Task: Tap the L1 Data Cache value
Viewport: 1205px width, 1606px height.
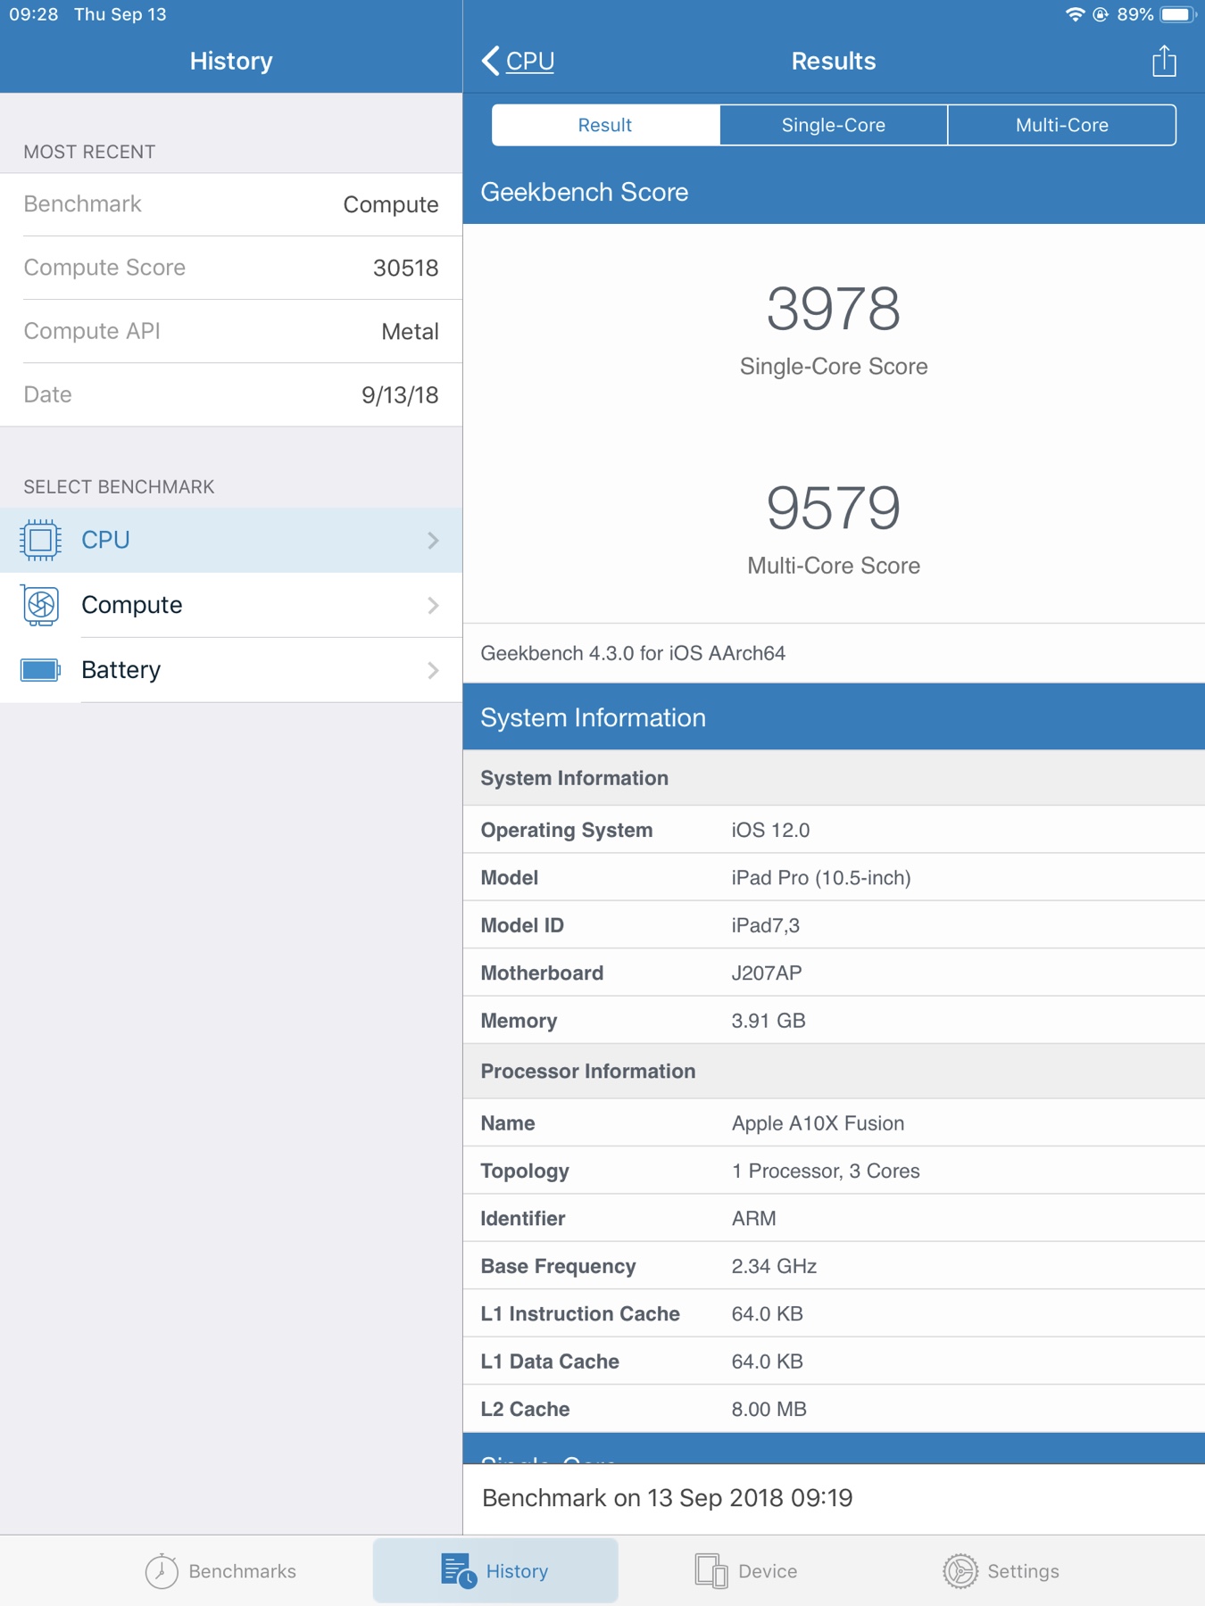Action: 767,1362
